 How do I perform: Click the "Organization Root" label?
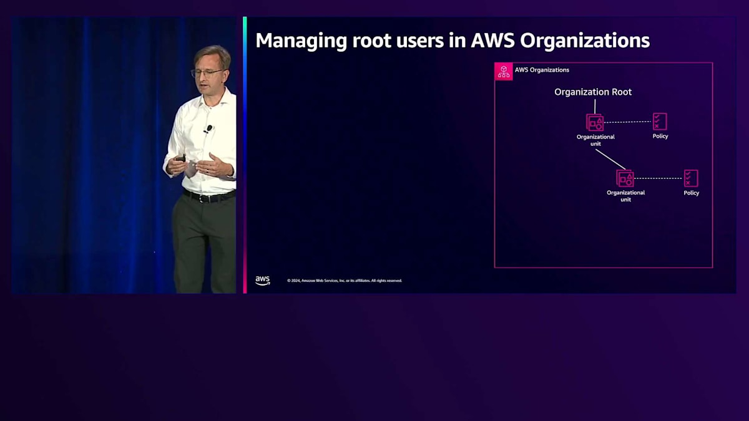point(593,92)
